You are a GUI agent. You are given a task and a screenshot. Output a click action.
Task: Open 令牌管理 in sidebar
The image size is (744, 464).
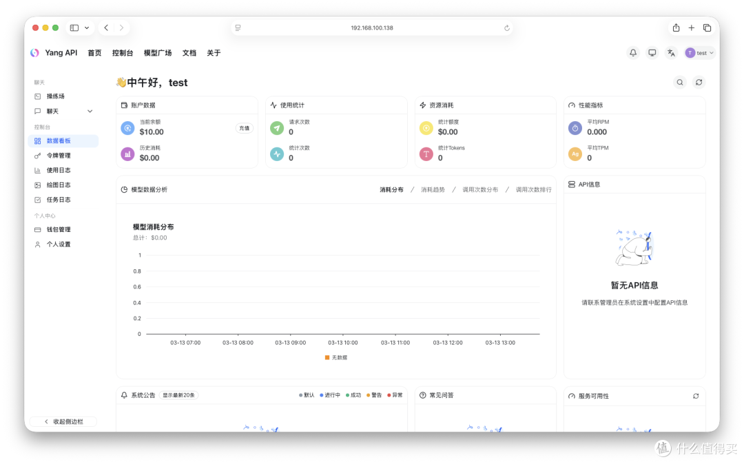(63, 156)
